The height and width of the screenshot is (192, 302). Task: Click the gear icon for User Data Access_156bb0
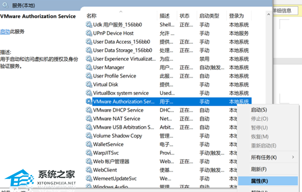click(x=89, y=41)
